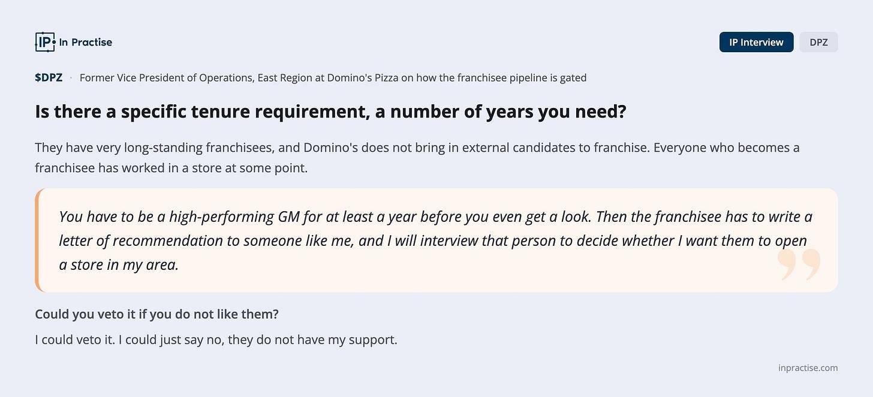Click the In Practise IP logo icon
The height and width of the screenshot is (397, 873).
(x=45, y=42)
